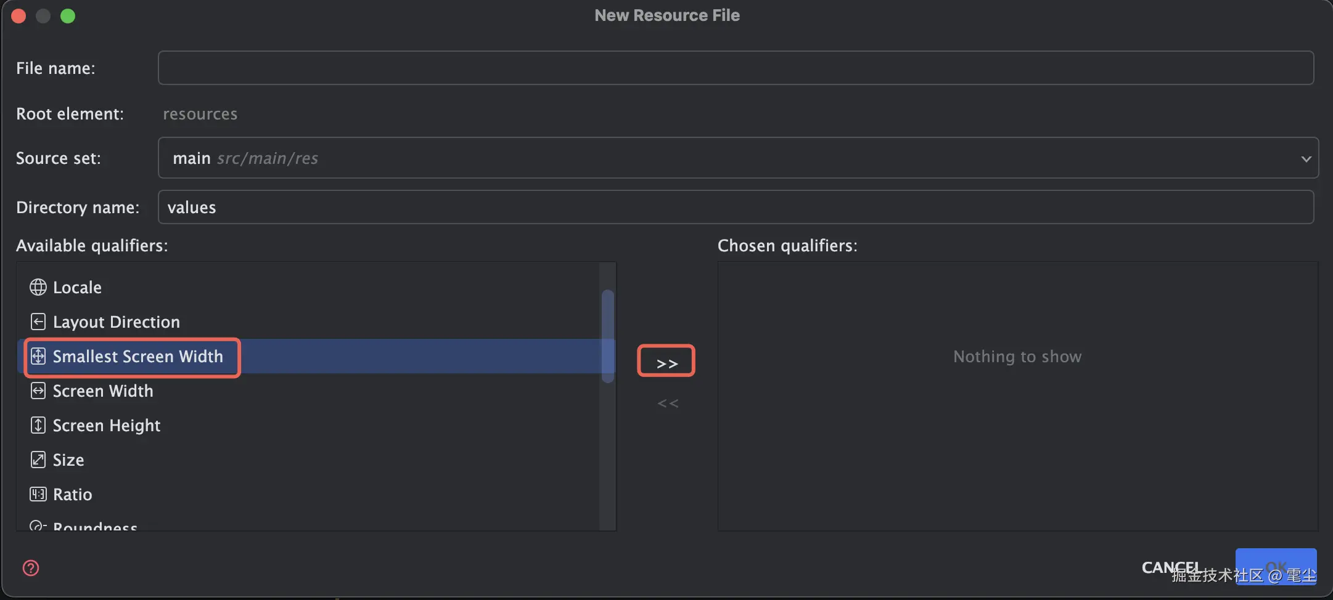This screenshot has height=600, width=1333.
Task: Click the Size qualifier icon
Action: point(38,460)
